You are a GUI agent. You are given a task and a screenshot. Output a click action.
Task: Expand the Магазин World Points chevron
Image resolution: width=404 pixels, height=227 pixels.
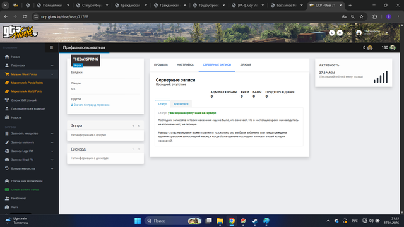coord(52,74)
